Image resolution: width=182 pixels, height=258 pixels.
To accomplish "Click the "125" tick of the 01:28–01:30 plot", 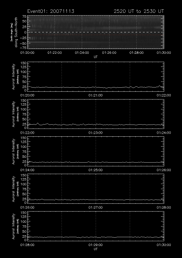I will 24,217.
